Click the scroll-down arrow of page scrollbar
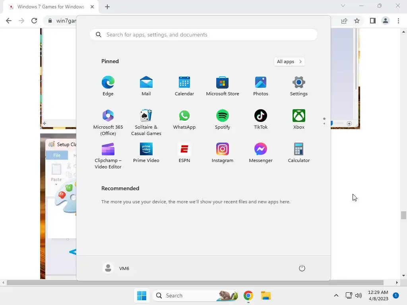 (403, 276)
